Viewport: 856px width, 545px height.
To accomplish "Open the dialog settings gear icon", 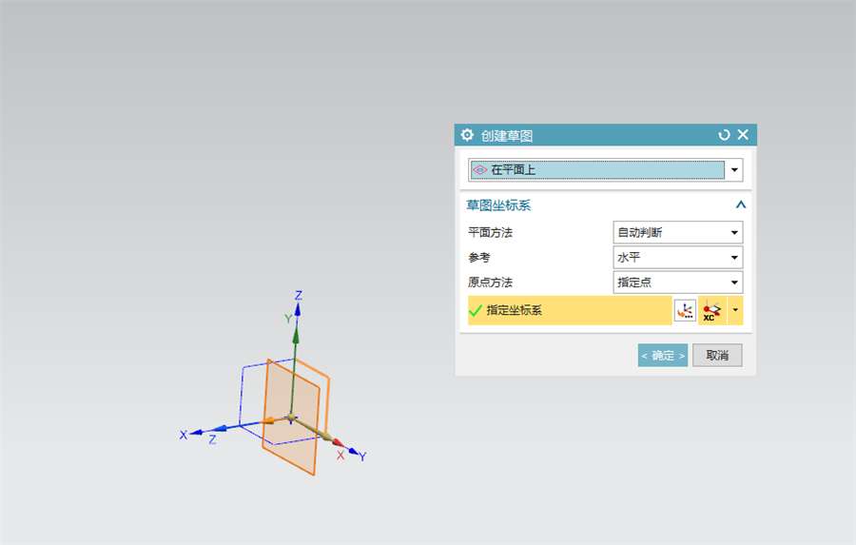I will [467, 135].
